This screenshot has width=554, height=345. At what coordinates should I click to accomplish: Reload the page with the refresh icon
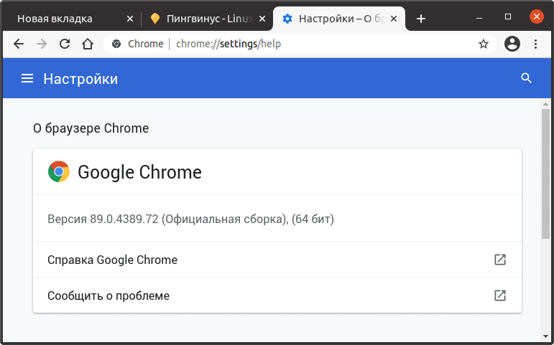pos(65,44)
